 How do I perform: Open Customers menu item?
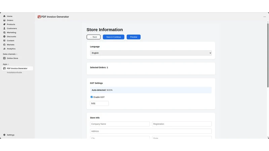pos(12,29)
